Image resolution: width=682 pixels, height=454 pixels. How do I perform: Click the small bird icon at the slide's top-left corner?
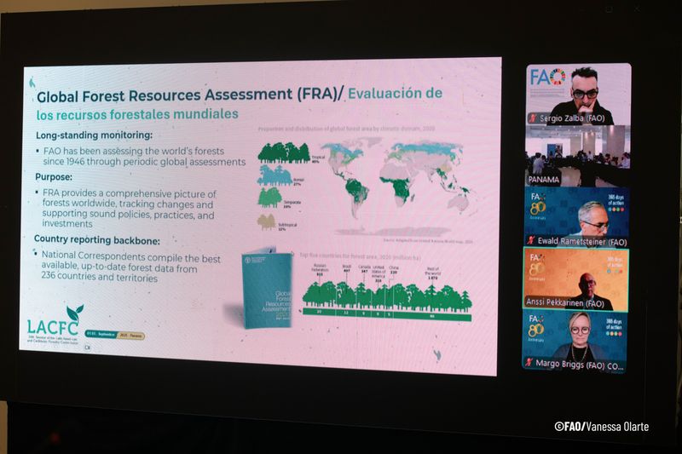[x=32, y=81]
